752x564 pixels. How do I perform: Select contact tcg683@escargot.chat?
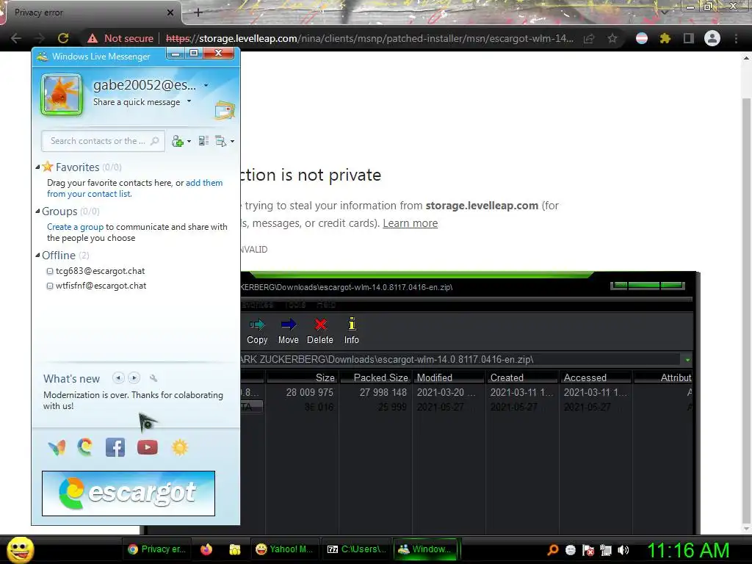point(100,271)
